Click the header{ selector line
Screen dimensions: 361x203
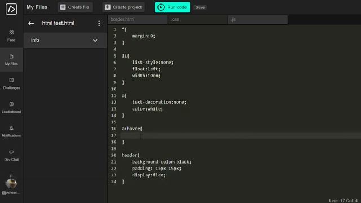click(130, 156)
